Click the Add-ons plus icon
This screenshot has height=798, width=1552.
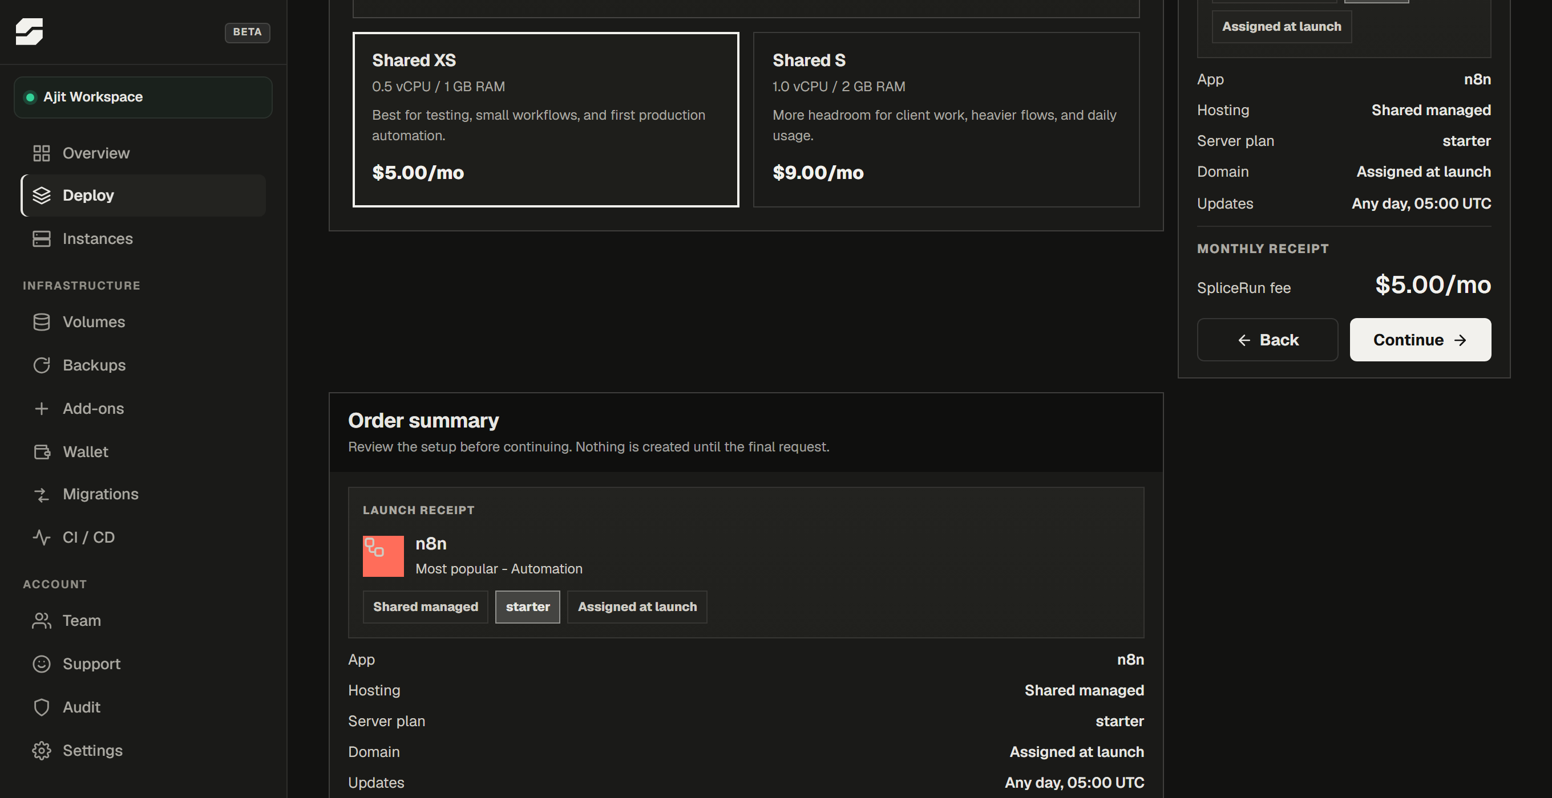42,408
